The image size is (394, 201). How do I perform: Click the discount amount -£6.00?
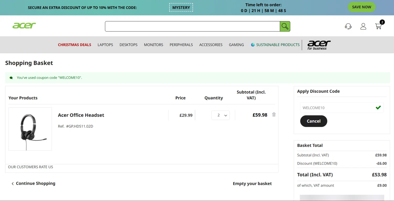pyautogui.click(x=381, y=164)
